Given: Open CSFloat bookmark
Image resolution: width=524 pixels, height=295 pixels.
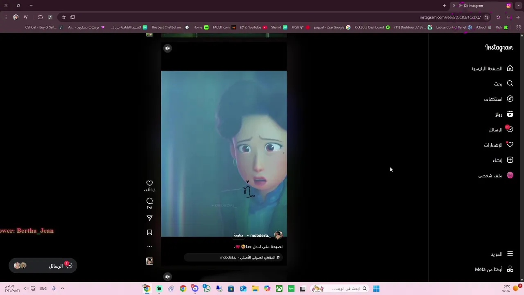Looking at the screenshot, I should pyautogui.click(x=44, y=27).
